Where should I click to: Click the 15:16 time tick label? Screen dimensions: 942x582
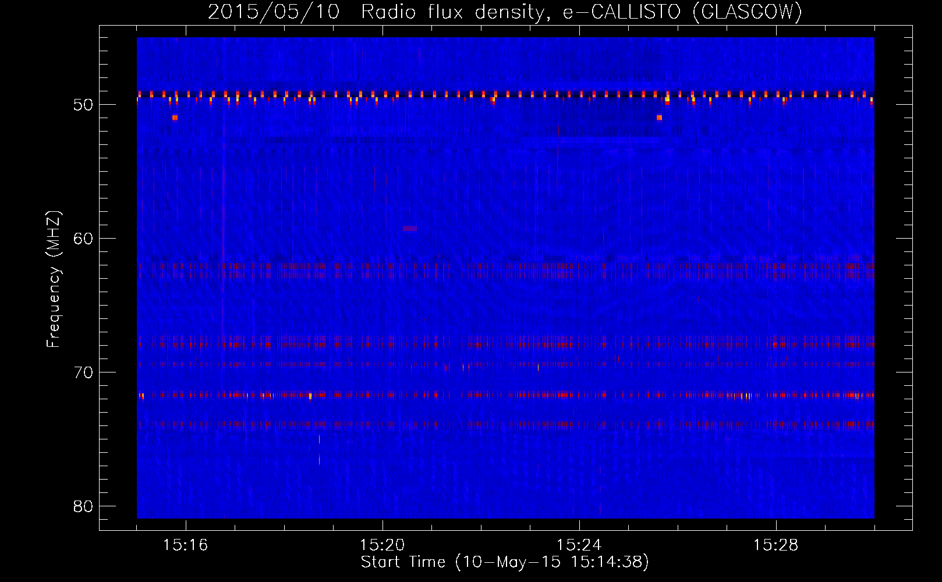[186, 545]
